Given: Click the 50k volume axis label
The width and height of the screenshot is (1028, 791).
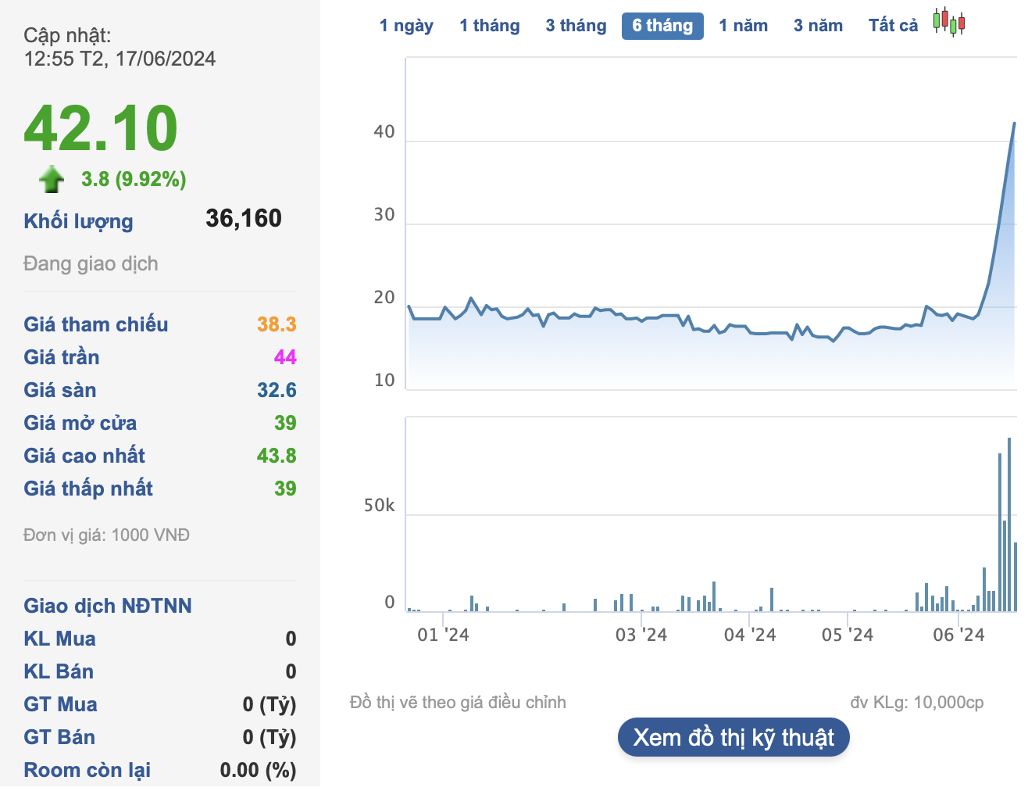Looking at the screenshot, I should click(380, 506).
